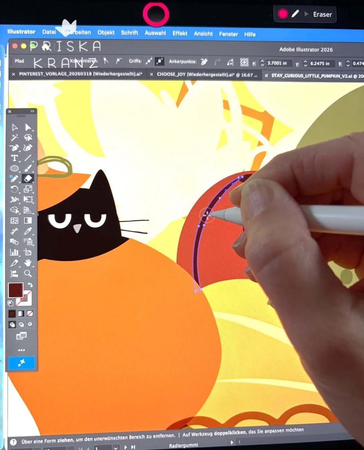
Task: Enable Draw Behind mode
Action: [x=21, y=324]
